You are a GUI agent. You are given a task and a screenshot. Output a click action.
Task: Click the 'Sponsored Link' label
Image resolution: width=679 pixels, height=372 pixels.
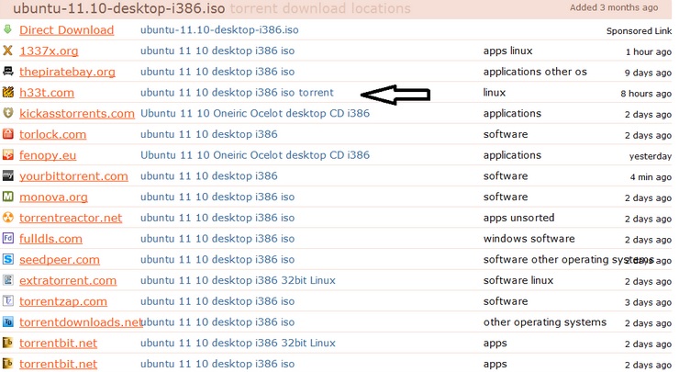[640, 31]
